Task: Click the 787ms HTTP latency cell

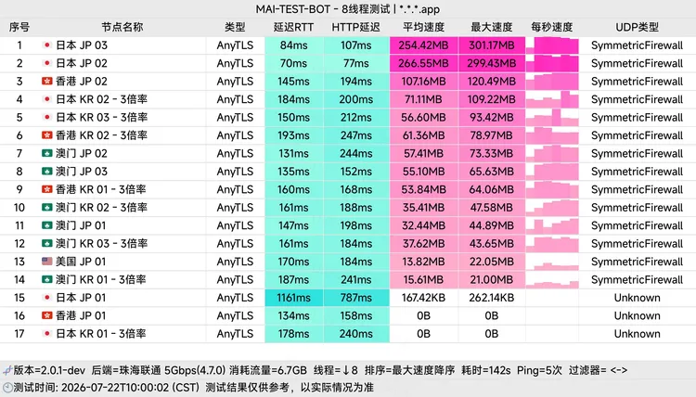Action: pyautogui.click(x=356, y=297)
